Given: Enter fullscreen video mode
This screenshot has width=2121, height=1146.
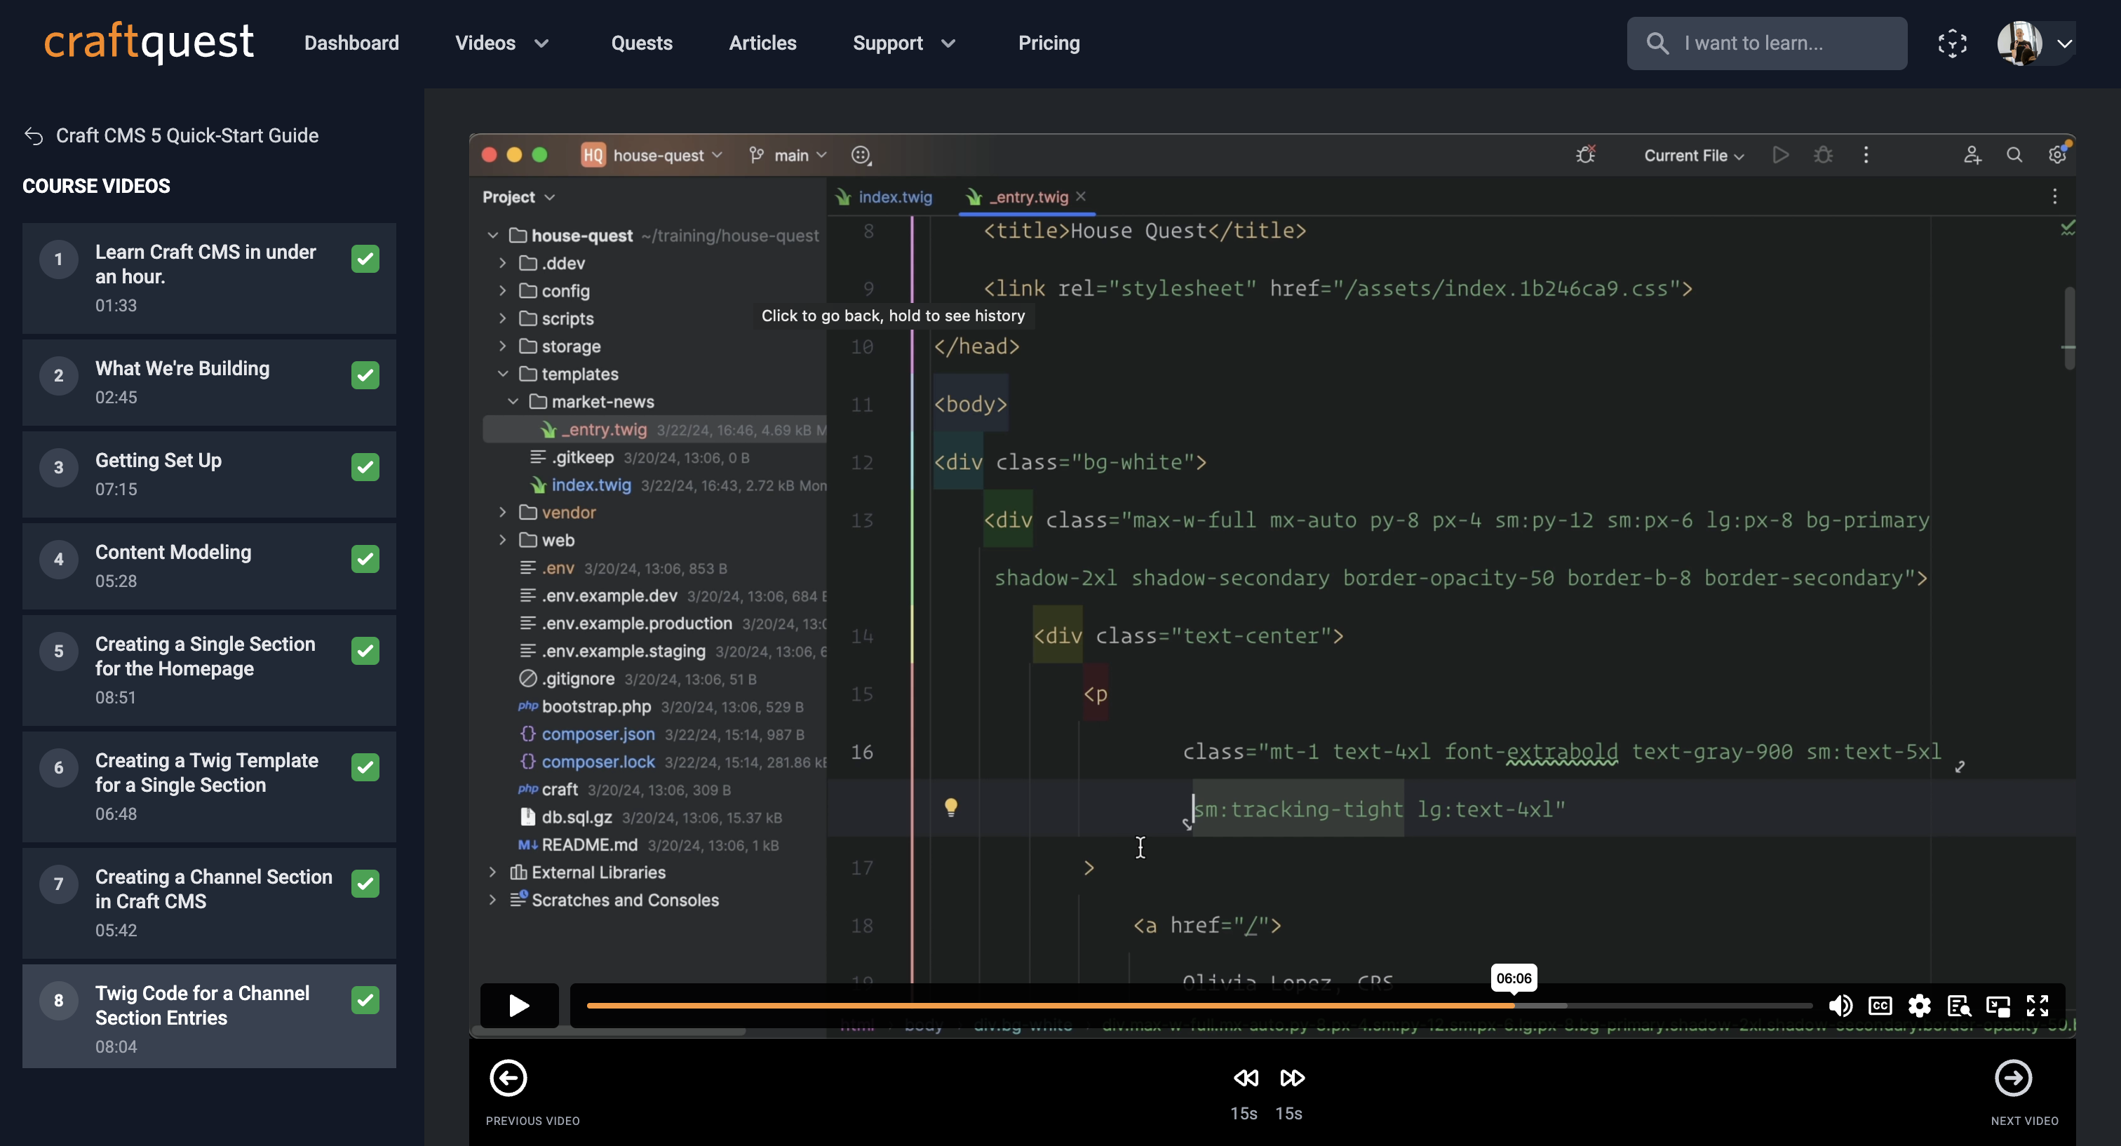Looking at the screenshot, I should (x=2039, y=1005).
